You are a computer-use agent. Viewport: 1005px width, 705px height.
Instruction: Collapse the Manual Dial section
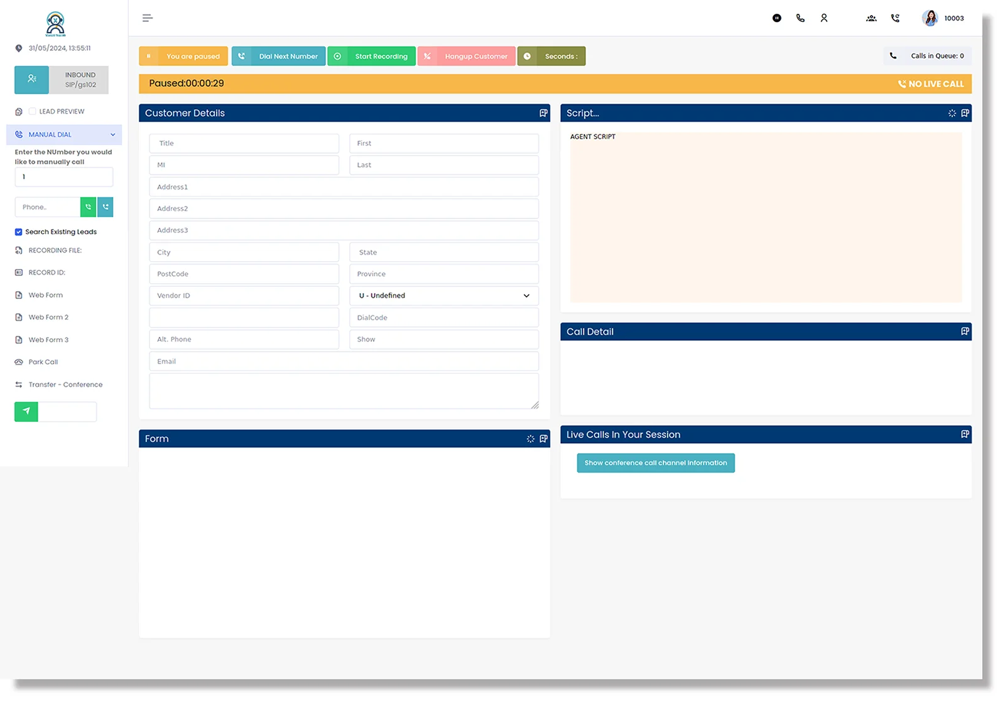pyautogui.click(x=112, y=134)
